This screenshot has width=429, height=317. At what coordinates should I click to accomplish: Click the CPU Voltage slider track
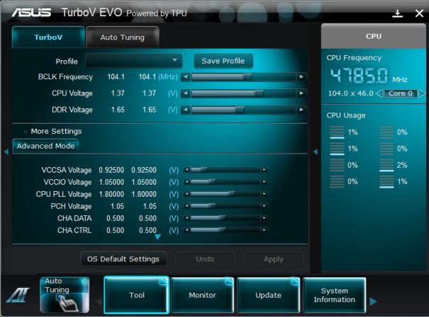pos(243,93)
